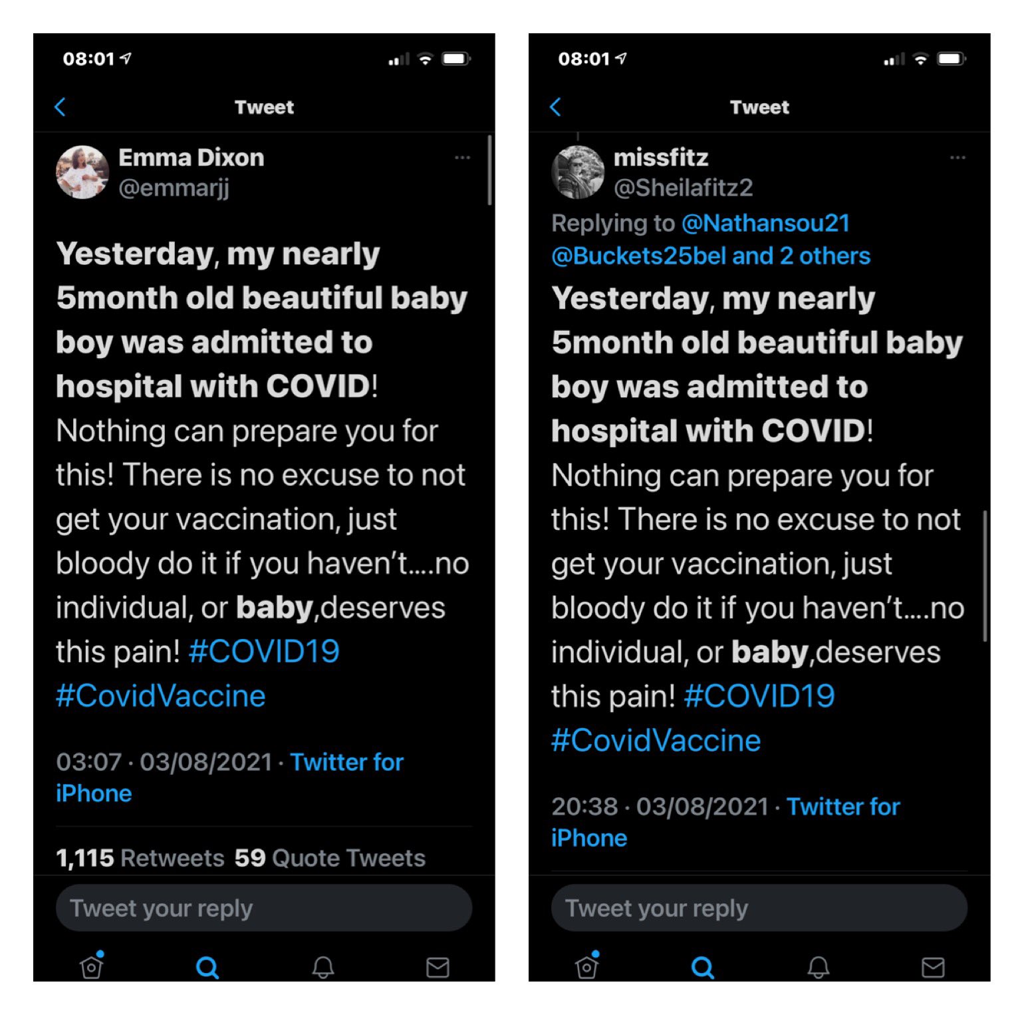Tap the back arrow in missfitz's tweet view
The height and width of the screenshot is (1015, 1024).
(556, 107)
